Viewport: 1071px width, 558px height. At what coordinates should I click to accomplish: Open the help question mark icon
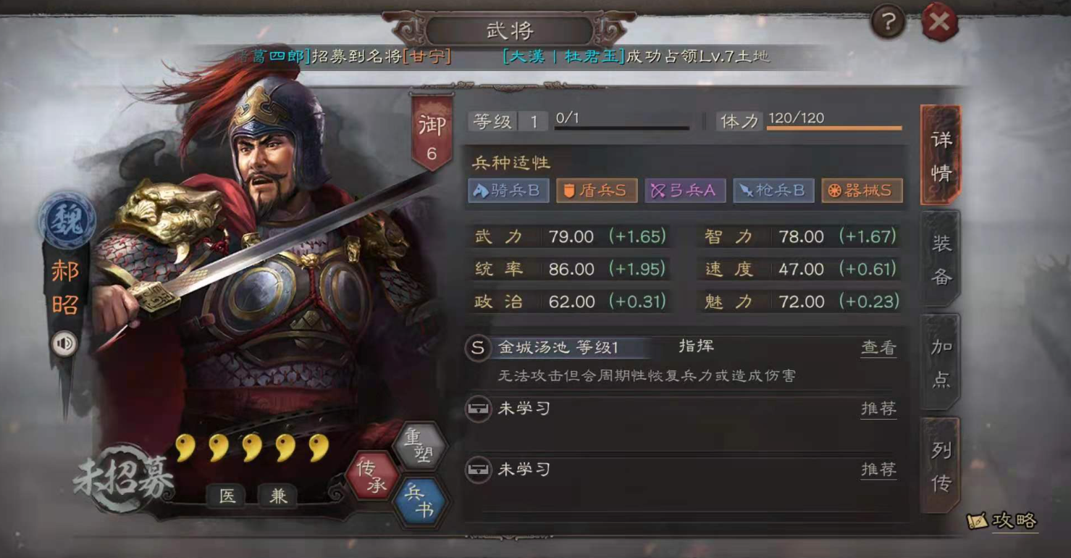pyautogui.click(x=887, y=23)
